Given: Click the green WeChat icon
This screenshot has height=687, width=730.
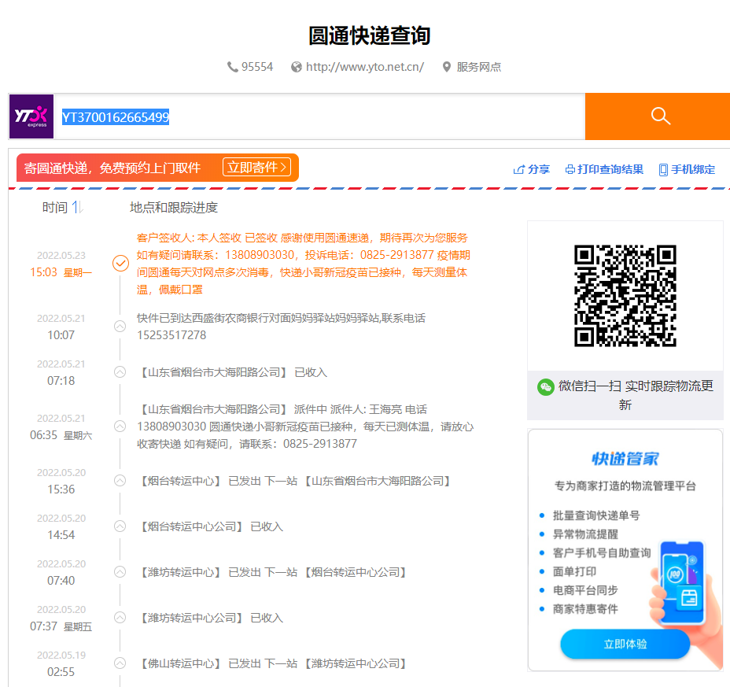Looking at the screenshot, I should 546,387.
